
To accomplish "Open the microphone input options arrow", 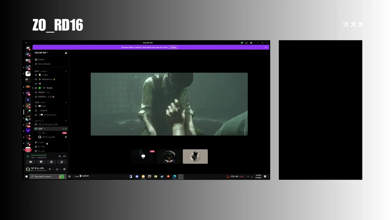I will coord(53,169).
